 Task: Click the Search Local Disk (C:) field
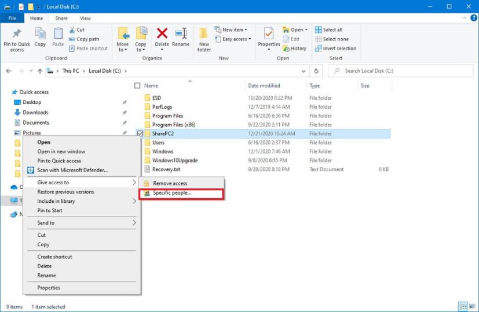(400, 70)
